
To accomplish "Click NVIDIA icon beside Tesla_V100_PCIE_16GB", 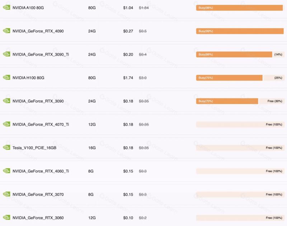I will pos(6,147).
